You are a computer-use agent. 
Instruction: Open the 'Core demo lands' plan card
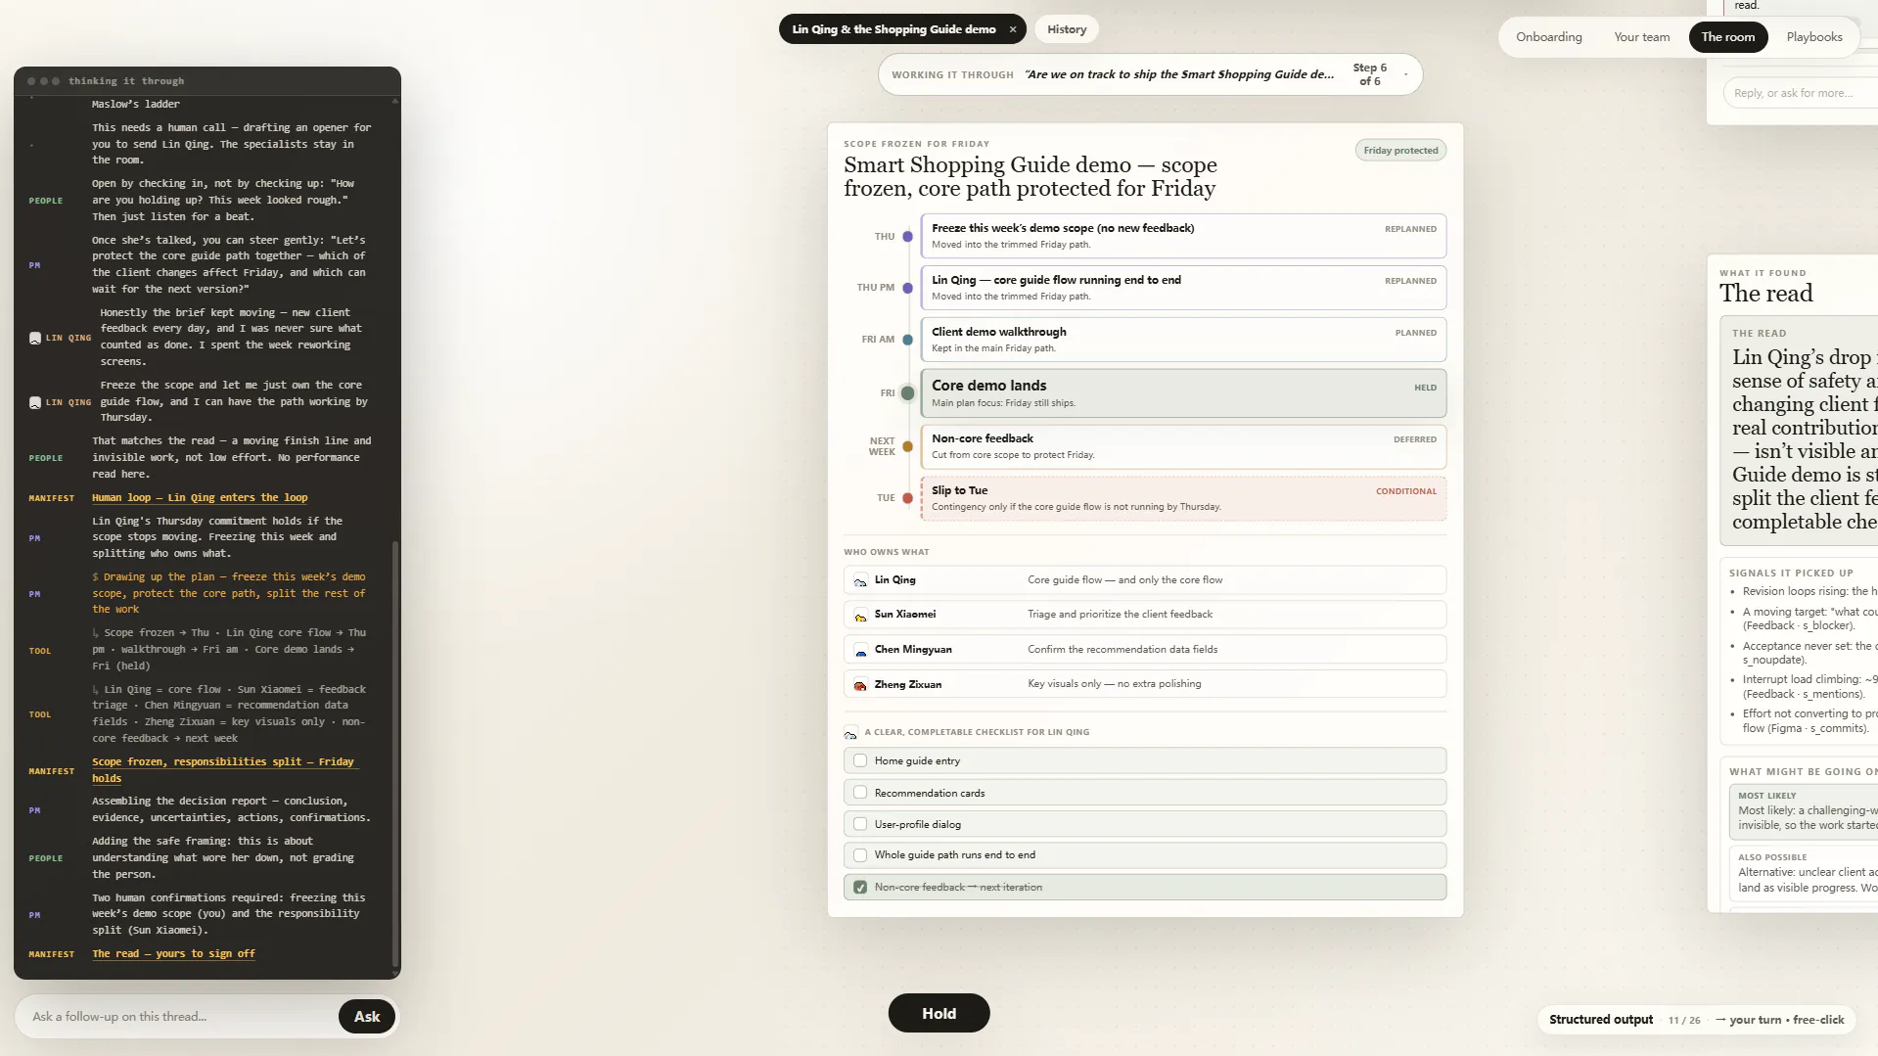click(1183, 393)
